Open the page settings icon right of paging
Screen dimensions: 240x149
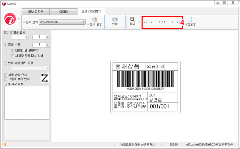[190, 21]
